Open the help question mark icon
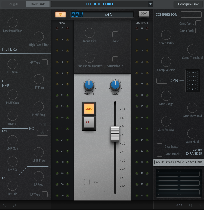Screen dimensions: 204x210 tap(200, 205)
